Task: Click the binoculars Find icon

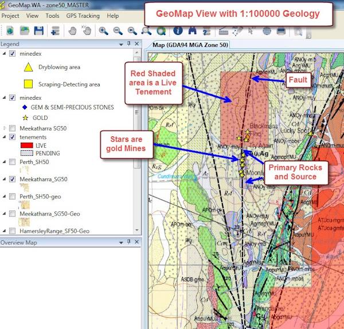Action: [192, 30]
